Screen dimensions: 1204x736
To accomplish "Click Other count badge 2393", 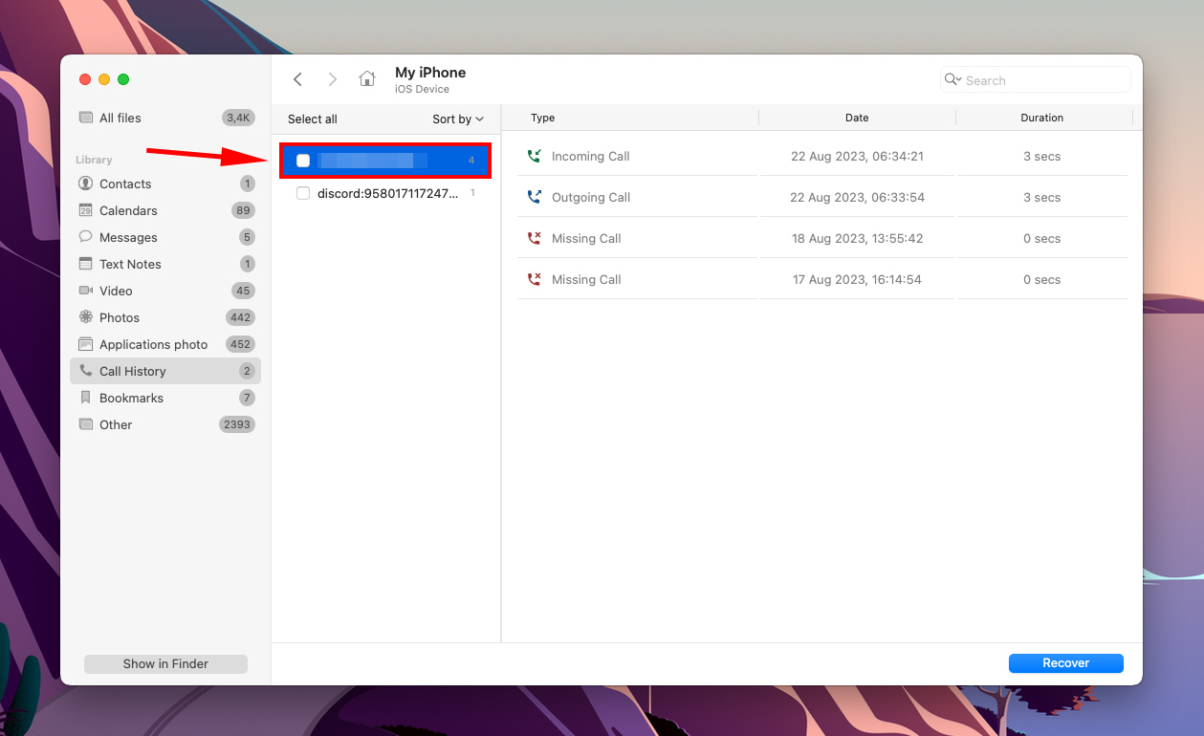I will [236, 424].
